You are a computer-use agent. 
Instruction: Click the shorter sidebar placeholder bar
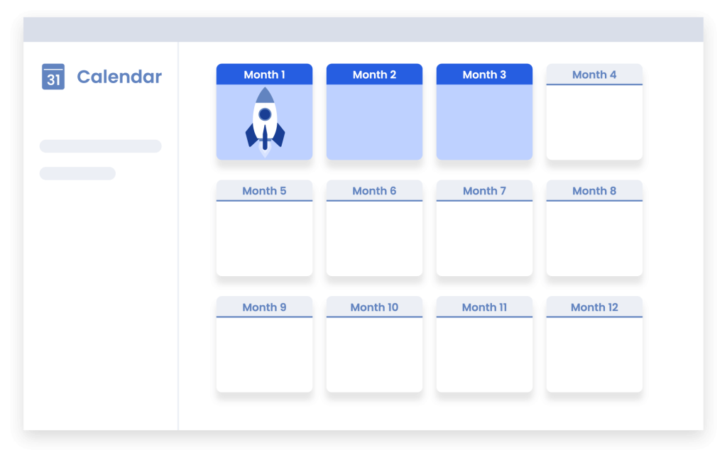77,173
